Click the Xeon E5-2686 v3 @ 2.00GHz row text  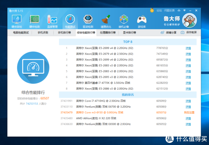point(104,89)
